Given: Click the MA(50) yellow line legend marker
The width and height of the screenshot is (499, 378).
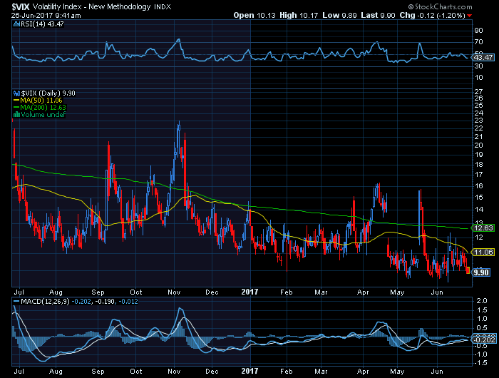Looking at the screenshot, I should tap(16, 101).
